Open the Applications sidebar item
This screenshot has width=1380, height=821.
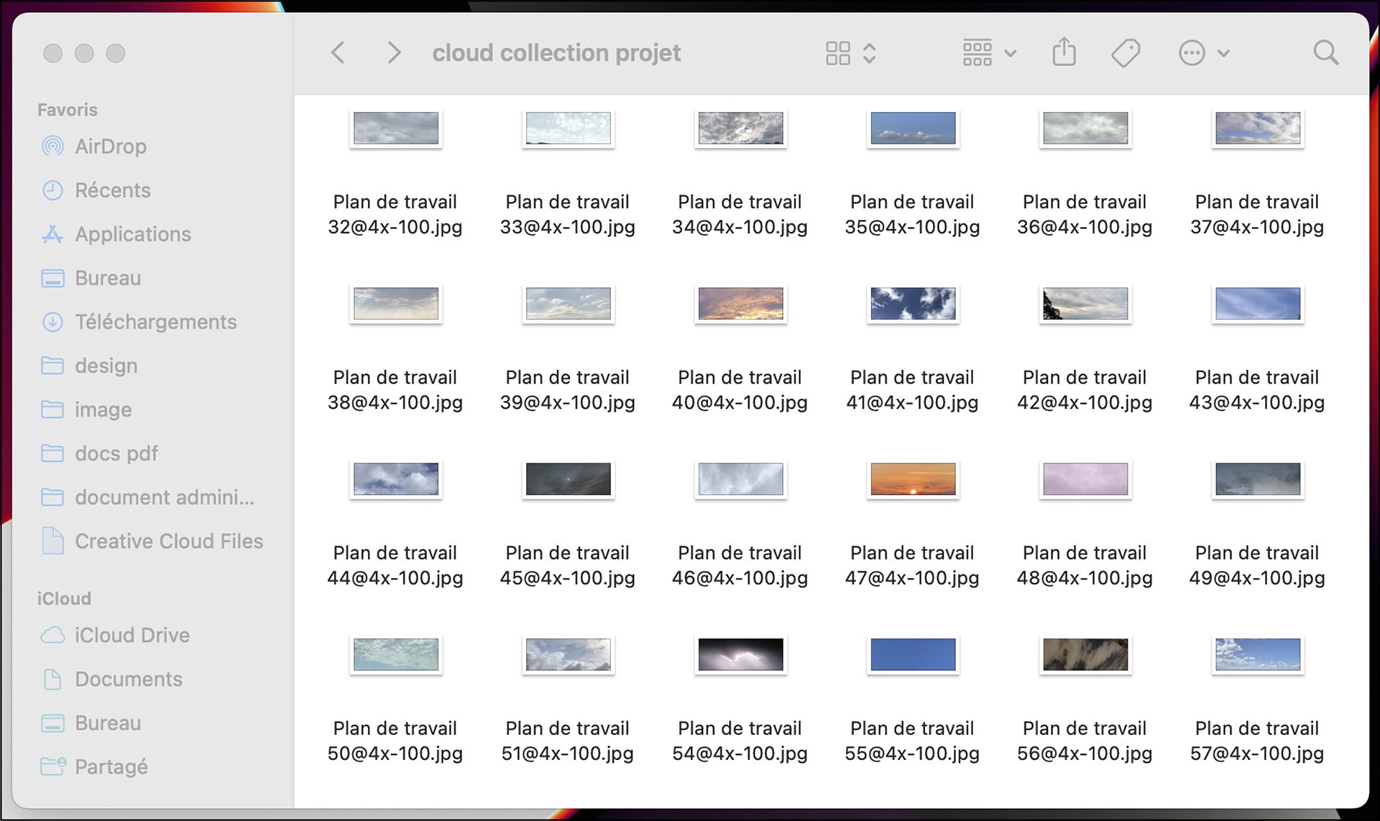[133, 234]
